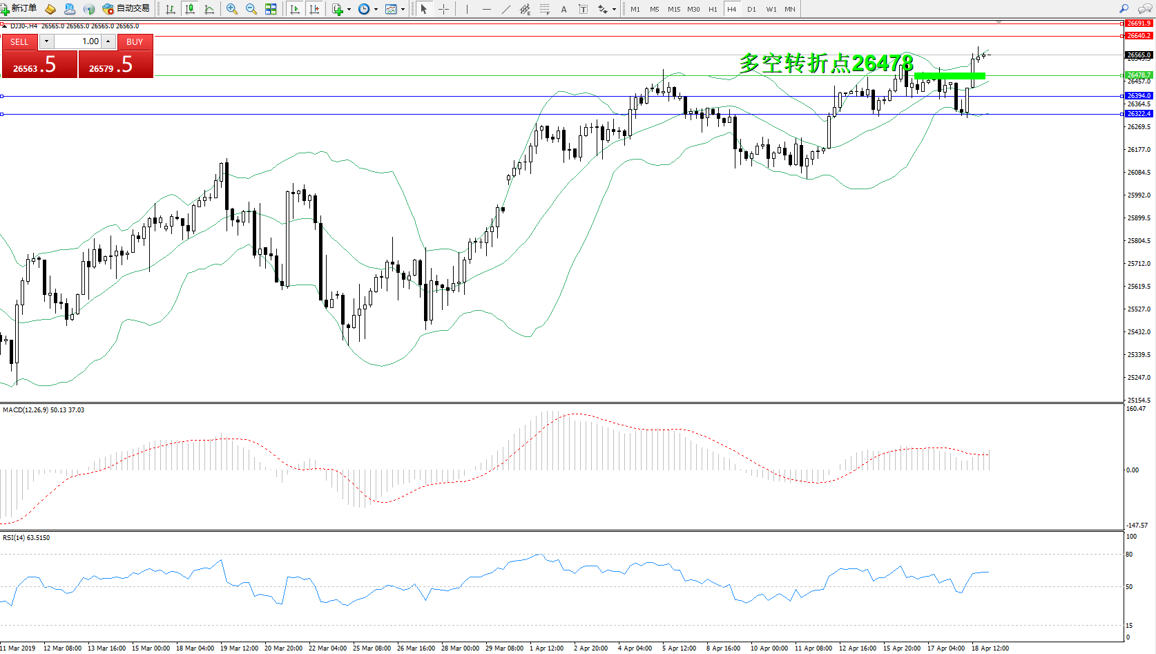Toggle chart auto scroll
1156x654 pixels.
tap(295, 9)
